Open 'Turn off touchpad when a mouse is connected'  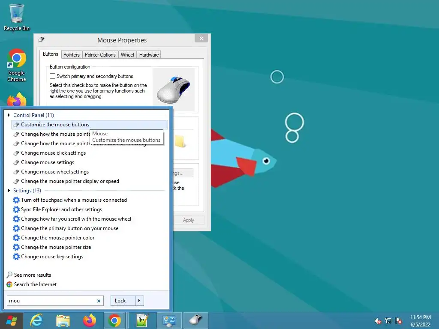click(x=74, y=200)
